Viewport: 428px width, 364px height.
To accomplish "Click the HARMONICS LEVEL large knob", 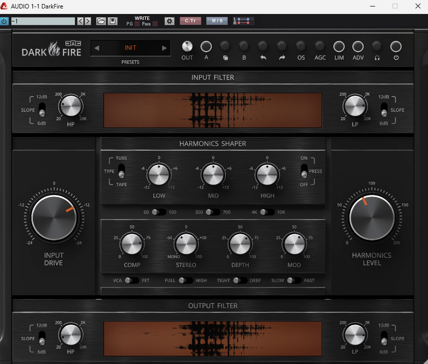I will click(x=372, y=218).
